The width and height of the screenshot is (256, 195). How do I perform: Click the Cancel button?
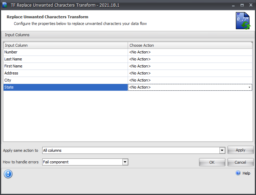tap(241, 162)
